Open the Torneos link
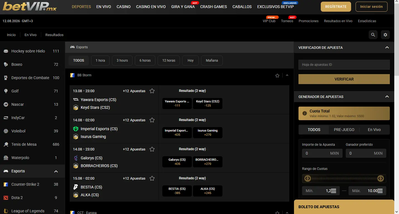The width and height of the screenshot is (399, 214). [287, 21]
